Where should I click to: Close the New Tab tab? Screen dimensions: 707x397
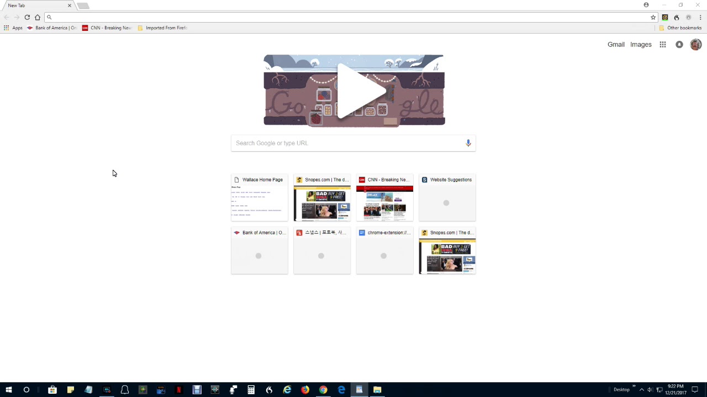tap(70, 6)
